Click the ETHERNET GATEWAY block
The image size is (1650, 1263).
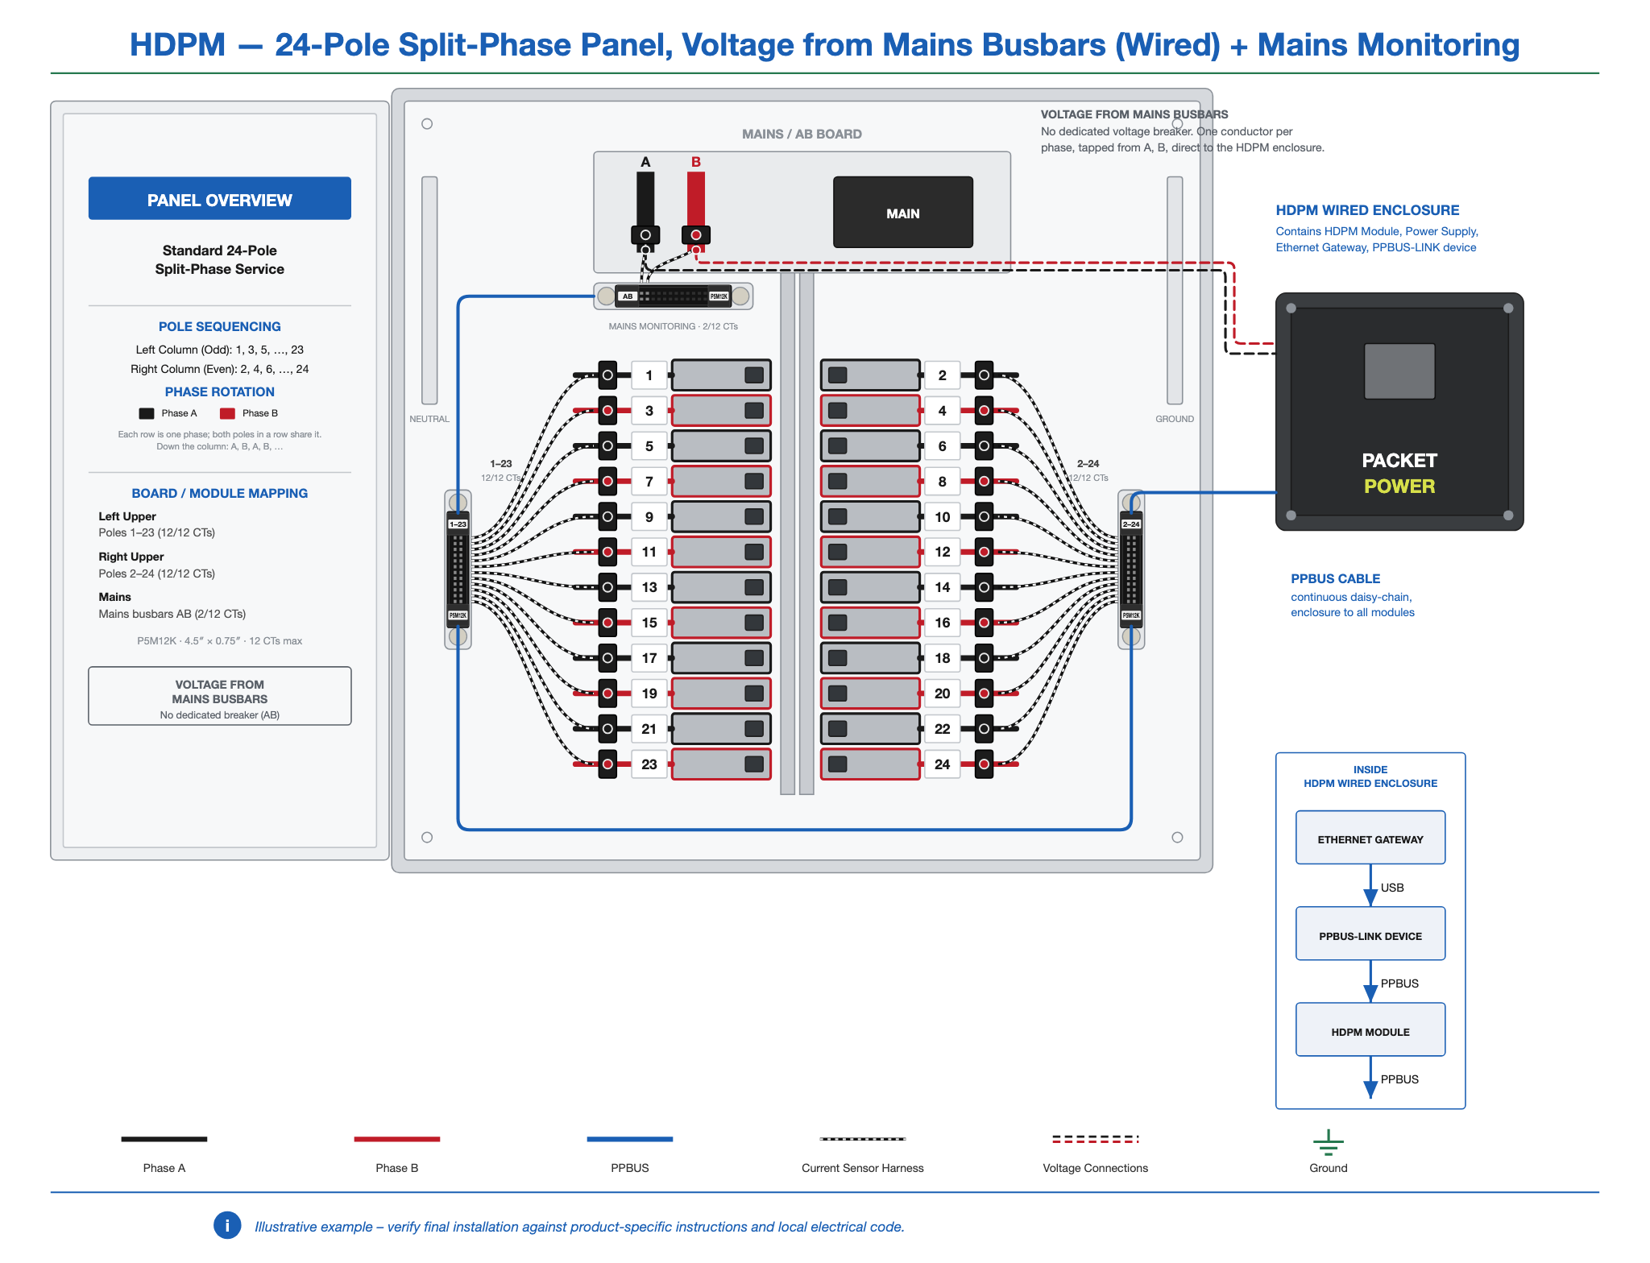tap(1370, 838)
